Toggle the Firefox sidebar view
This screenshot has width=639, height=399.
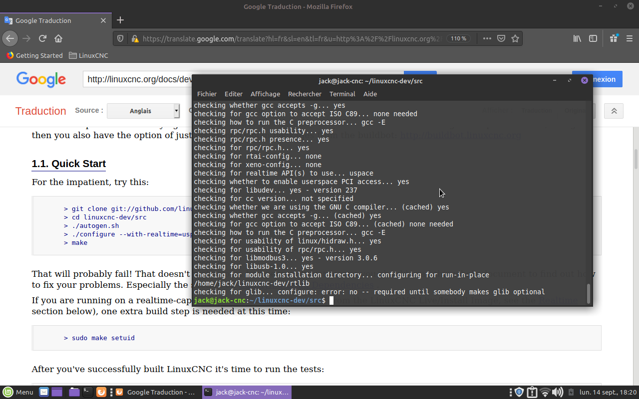(593, 38)
